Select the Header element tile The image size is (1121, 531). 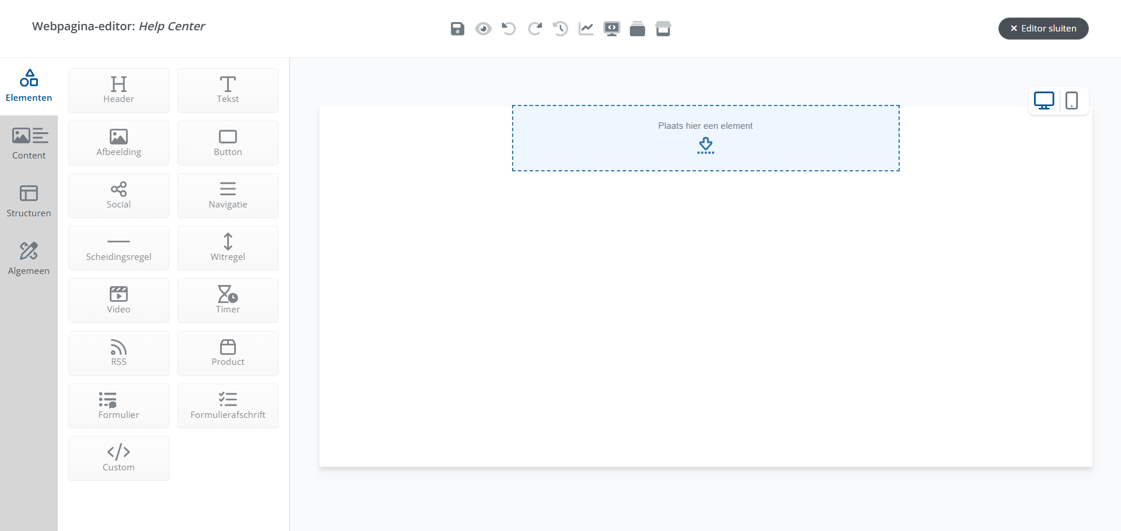tap(119, 90)
